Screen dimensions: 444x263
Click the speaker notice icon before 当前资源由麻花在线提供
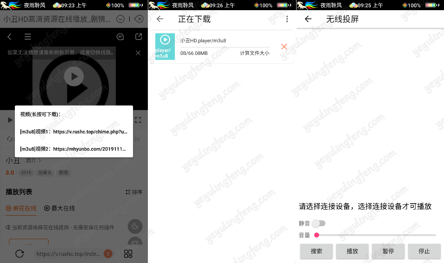pos(8,227)
